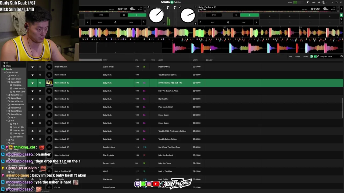Image resolution: width=344 pixels, height=193 pixels.
Task: Select All in the library sidebar
Action: [7, 63]
